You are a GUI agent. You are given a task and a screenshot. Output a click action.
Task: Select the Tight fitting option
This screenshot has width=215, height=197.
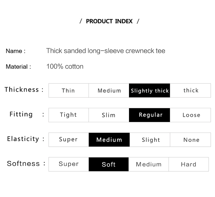(x=69, y=115)
